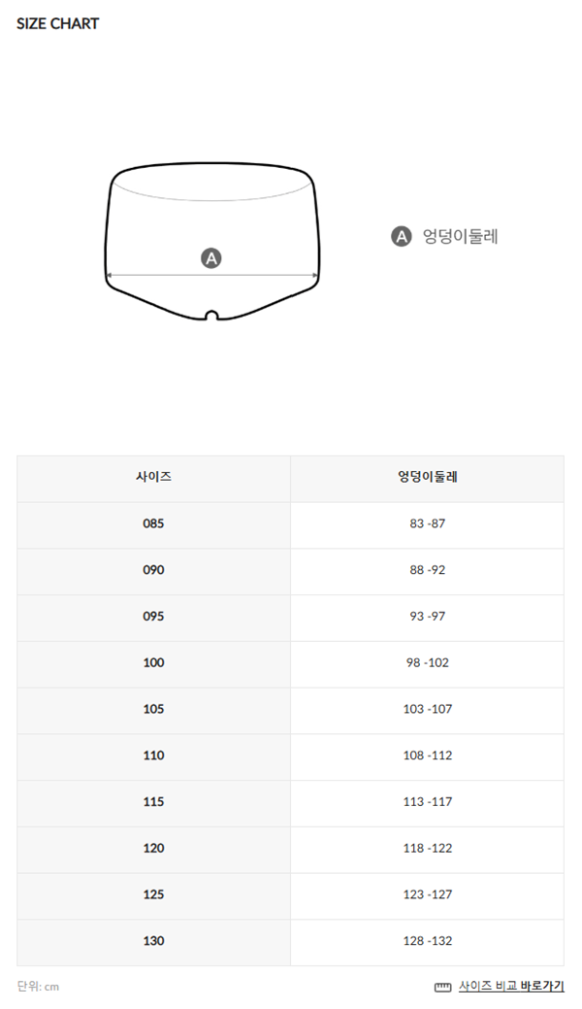Screen dimensions: 582x1009
Task: Select size 120 row label
Action: (x=153, y=848)
